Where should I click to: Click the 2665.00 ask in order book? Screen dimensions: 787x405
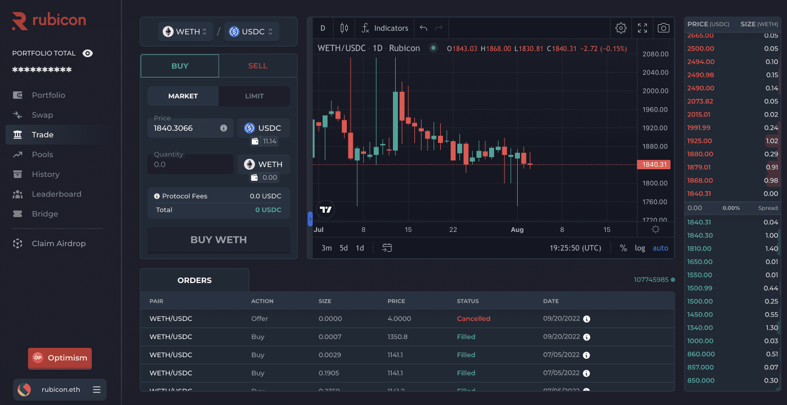point(733,36)
